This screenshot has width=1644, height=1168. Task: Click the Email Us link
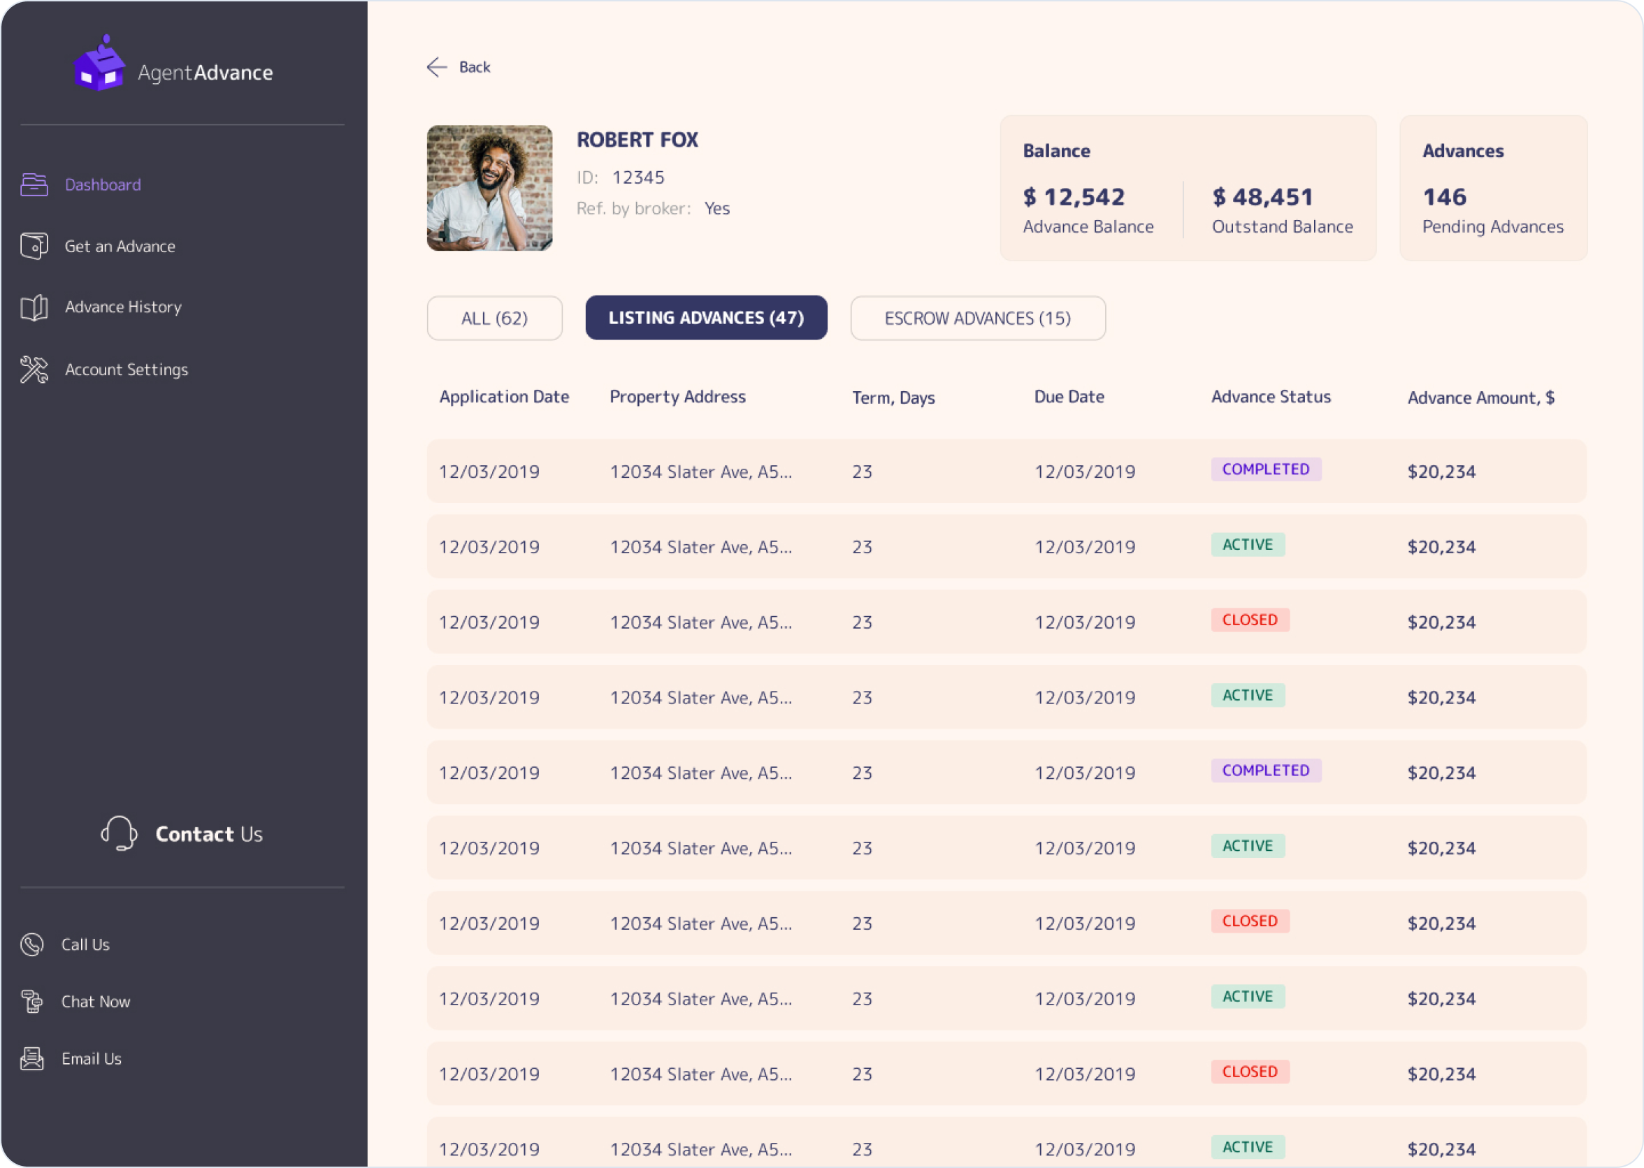[x=92, y=1059]
